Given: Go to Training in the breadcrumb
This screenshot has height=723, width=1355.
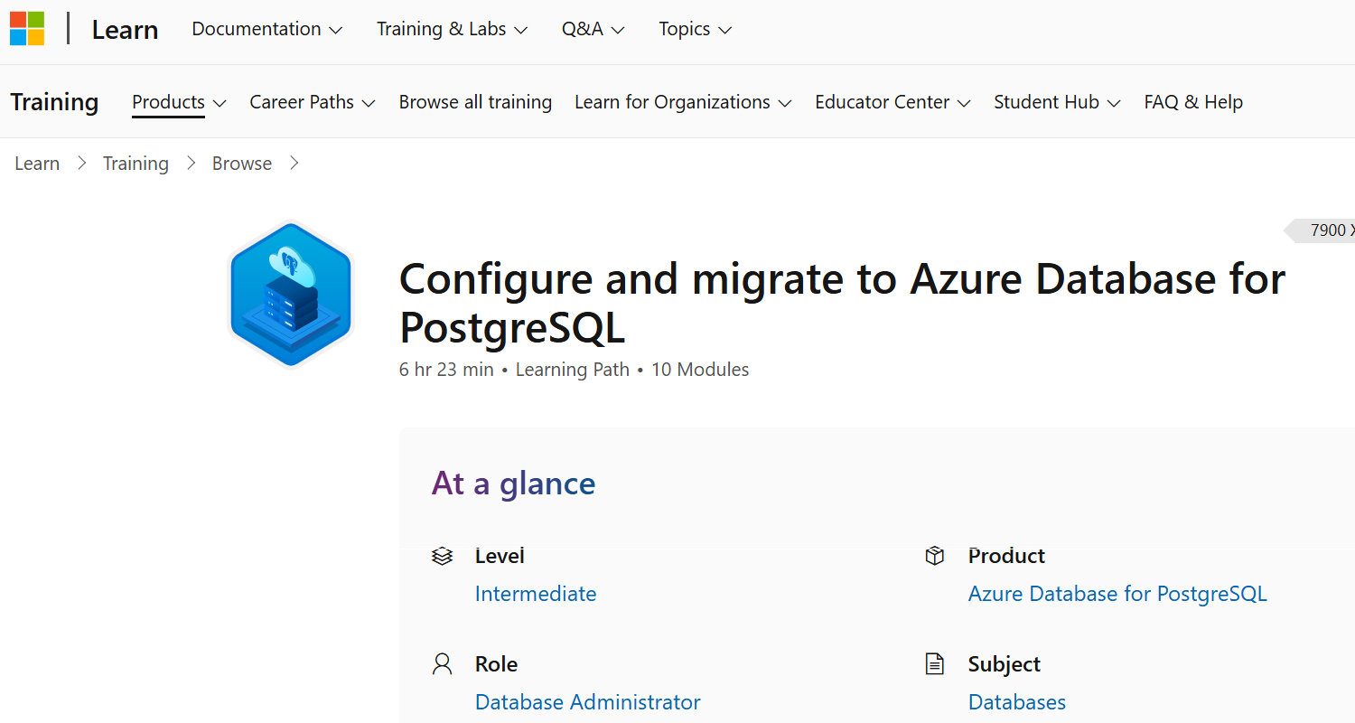Looking at the screenshot, I should (135, 164).
